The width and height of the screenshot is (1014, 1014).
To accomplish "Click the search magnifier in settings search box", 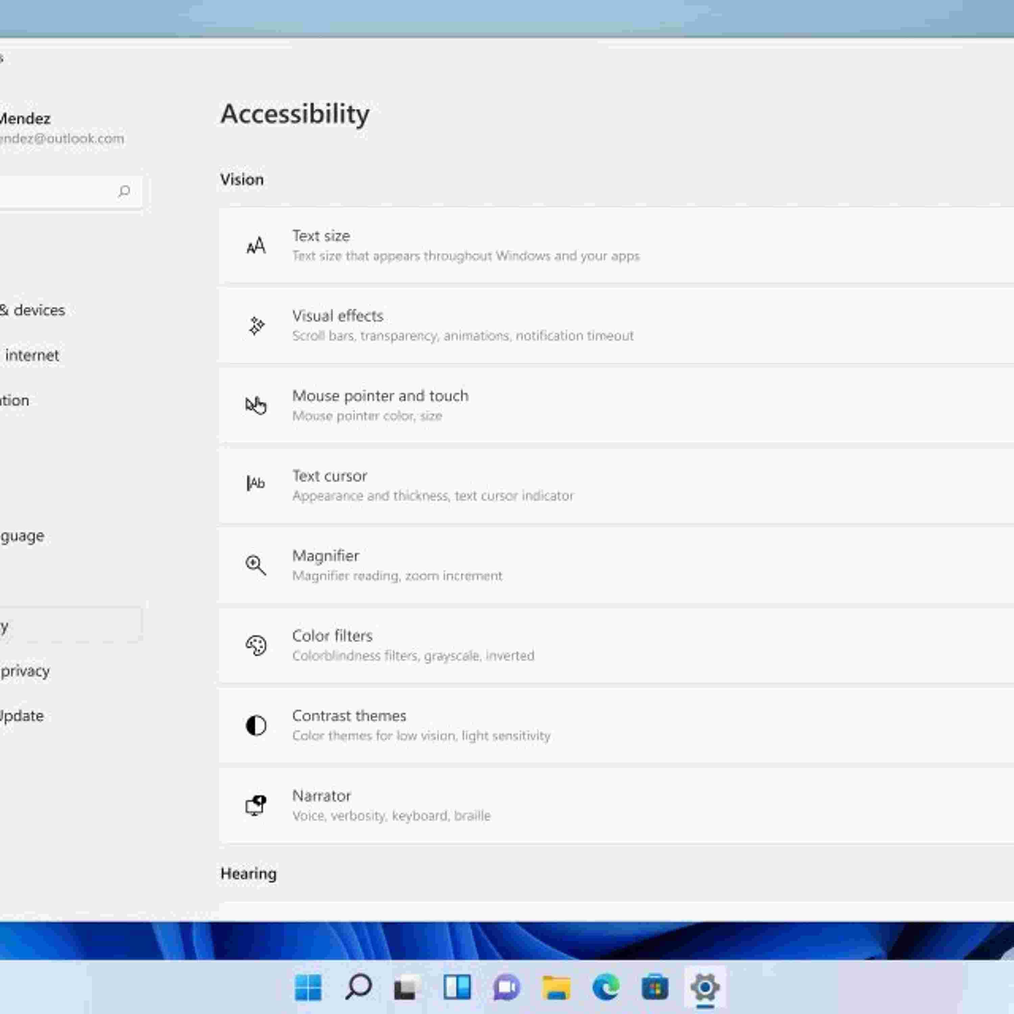I will pos(124,191).
